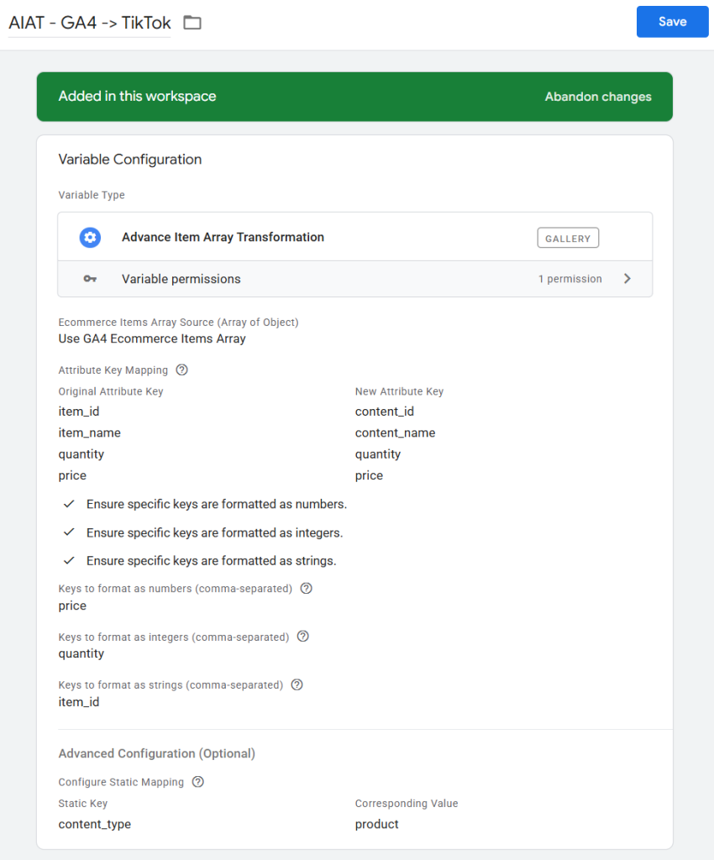
Task: Click the content_type static key value
Action: pyautogui.click(x=95, y=824)
